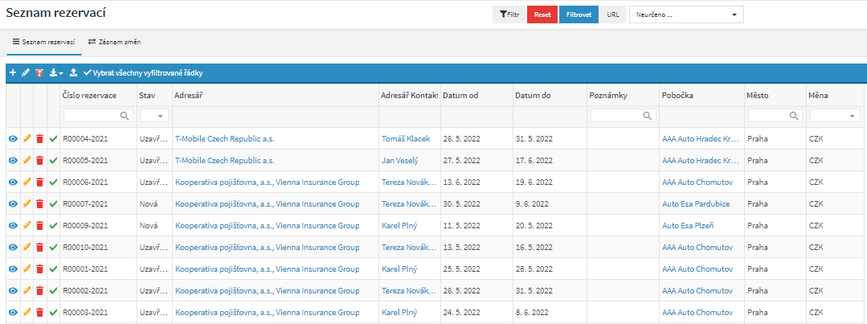Click the toolbar pencil edit icon
This screenshot has height=324, width=867.
pos(26,73)
